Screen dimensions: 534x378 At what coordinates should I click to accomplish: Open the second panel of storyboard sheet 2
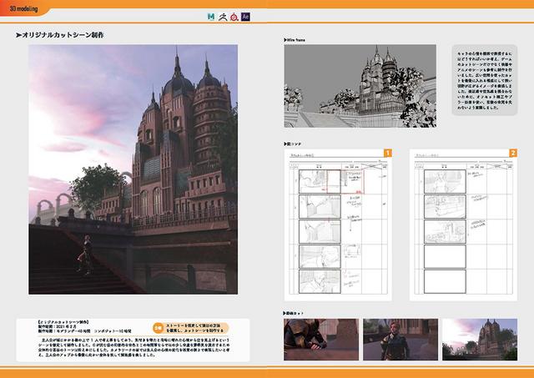pos(445,206)
